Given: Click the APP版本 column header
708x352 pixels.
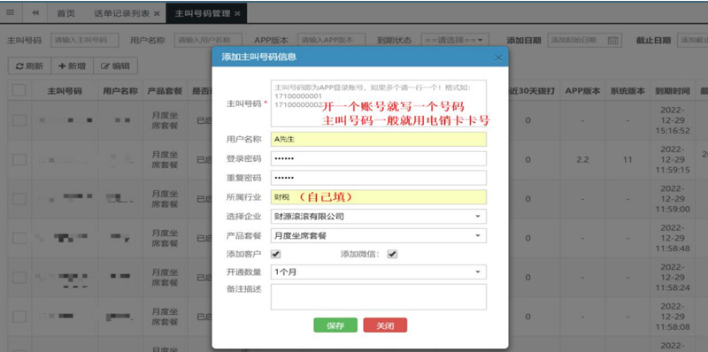Looking at the screenshot, I should [x=582, y=91].
